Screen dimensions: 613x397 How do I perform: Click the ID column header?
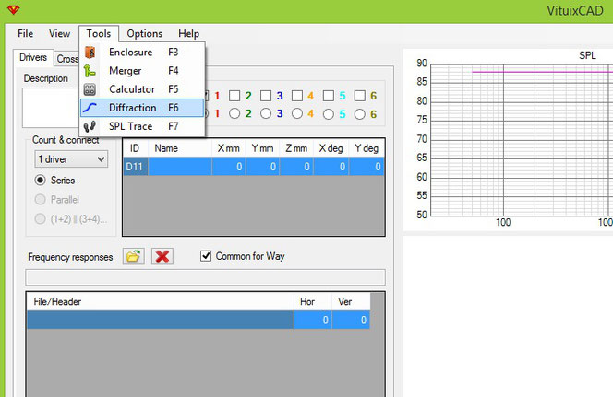pyautogui.click(x=136, y=148)
